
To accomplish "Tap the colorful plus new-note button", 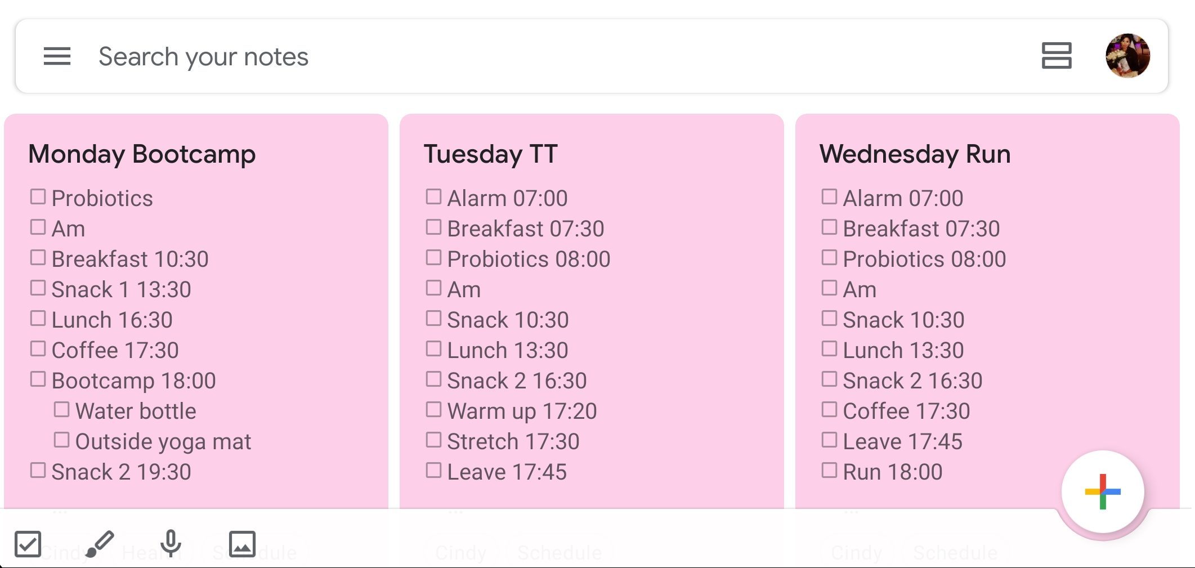I will pos(1102,491).
